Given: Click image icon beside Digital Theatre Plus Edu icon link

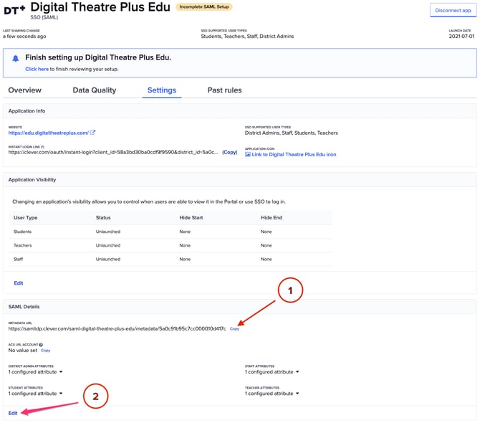Looking at the screenshot, I should pos(248,154).
